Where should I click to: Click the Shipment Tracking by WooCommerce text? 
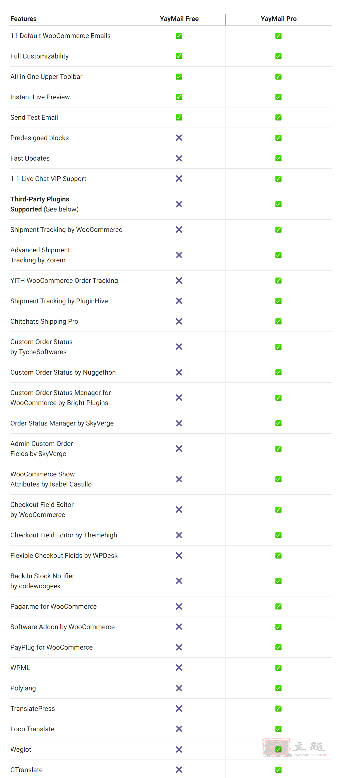(66, 229)
